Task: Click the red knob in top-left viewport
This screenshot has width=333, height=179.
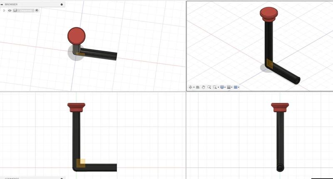Action: 77,36
